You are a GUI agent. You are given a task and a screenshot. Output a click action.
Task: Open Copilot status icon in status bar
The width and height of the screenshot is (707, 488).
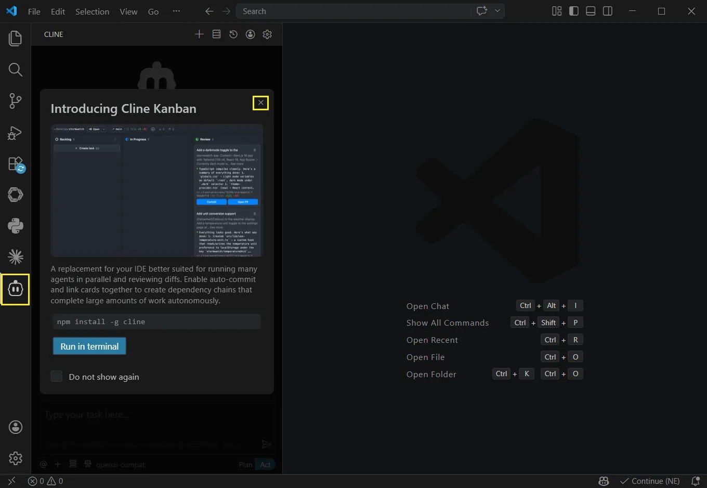tap(604, 481)
